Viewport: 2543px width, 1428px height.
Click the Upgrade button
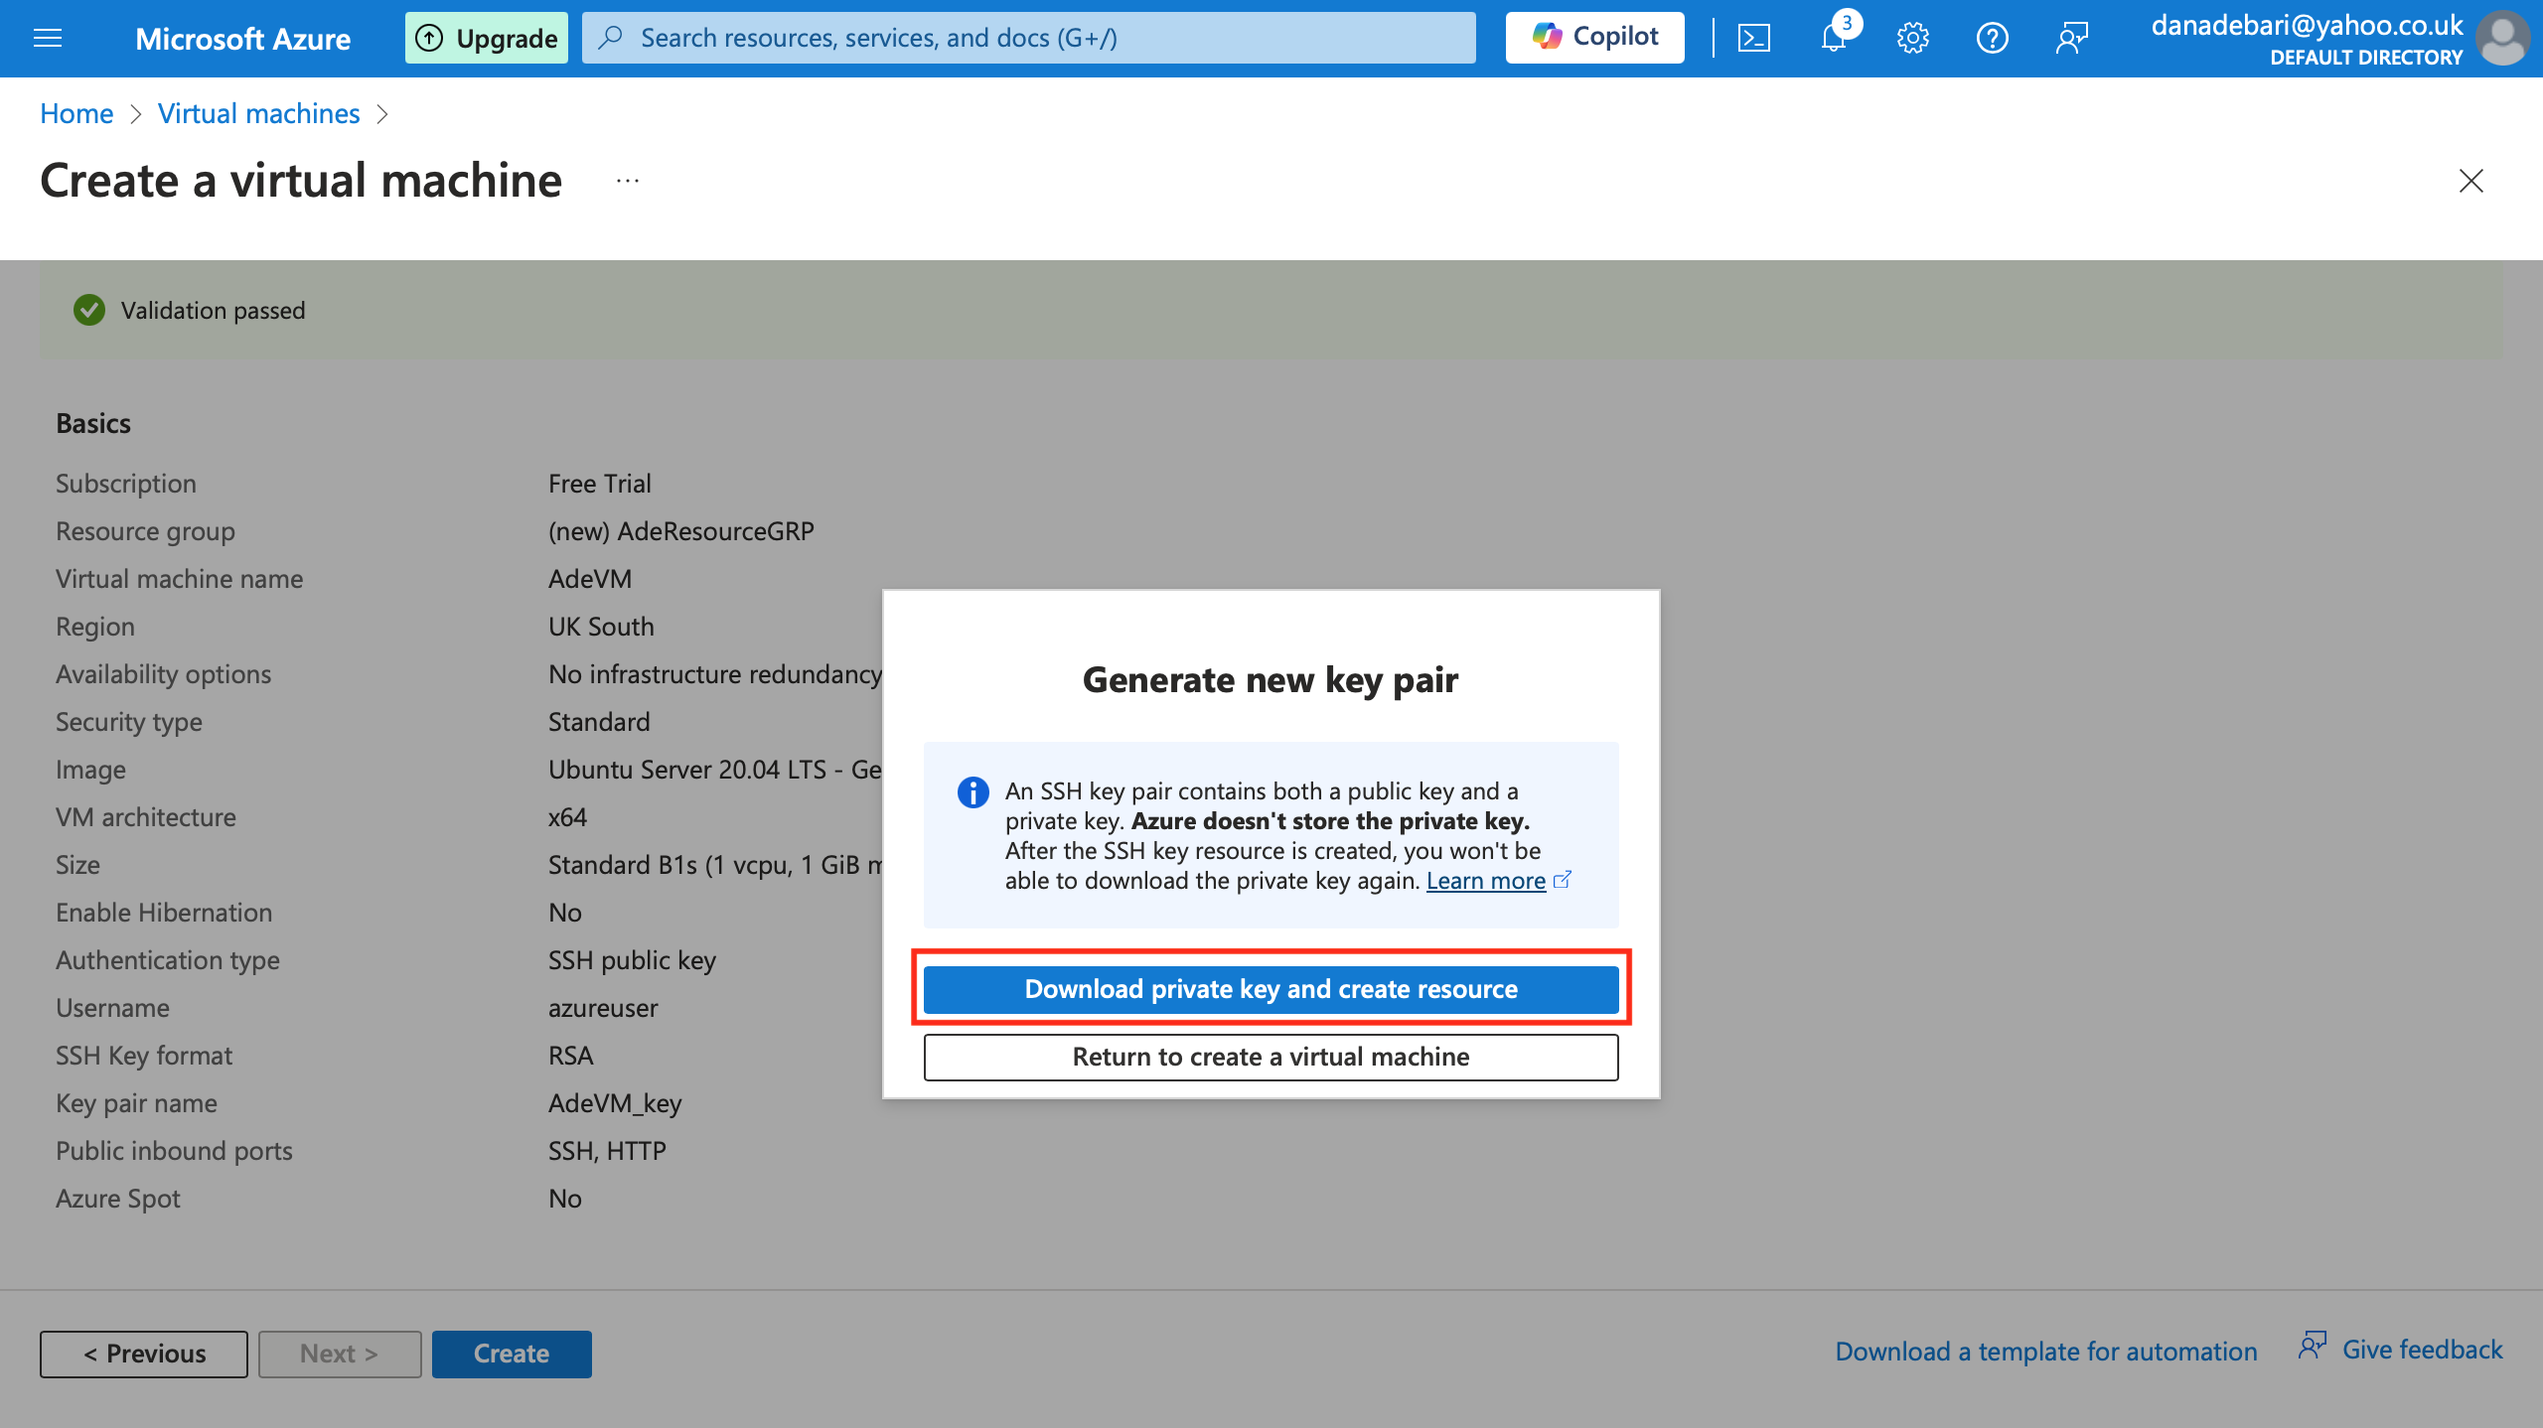(x=487, y=38)
